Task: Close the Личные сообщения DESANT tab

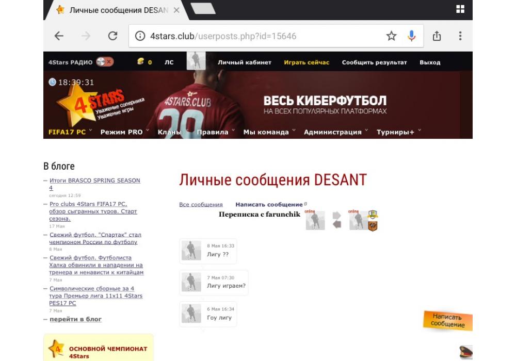Action: pyautogui.click(x=176, y=10)
